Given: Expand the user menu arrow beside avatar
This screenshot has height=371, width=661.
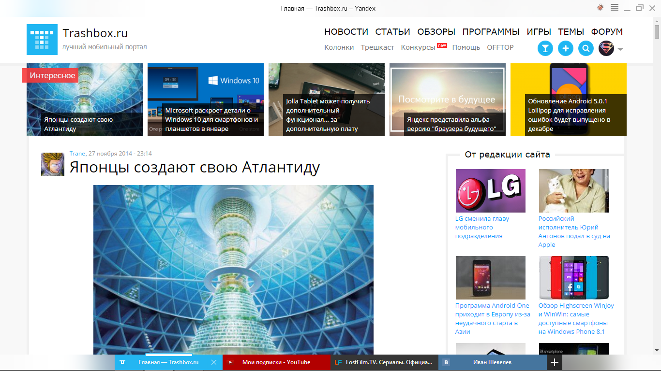Looking at the screenshot, I should click(620, 49).
